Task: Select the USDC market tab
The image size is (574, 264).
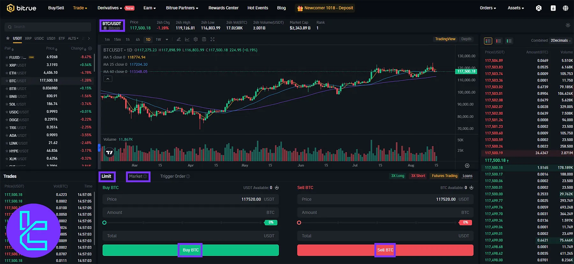Action: coord(39,38)
